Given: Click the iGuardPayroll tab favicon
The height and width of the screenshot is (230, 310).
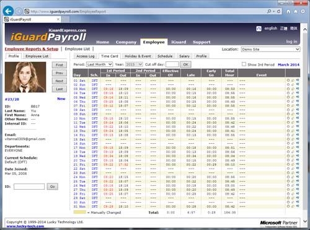Looking at the screenshot, I should click(7, 19).
